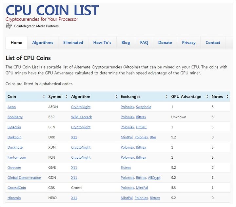Image resolution: width=236 pixels, height=207 pixels.
Task: Open the Privacy tab
Action: coord(189,43)
